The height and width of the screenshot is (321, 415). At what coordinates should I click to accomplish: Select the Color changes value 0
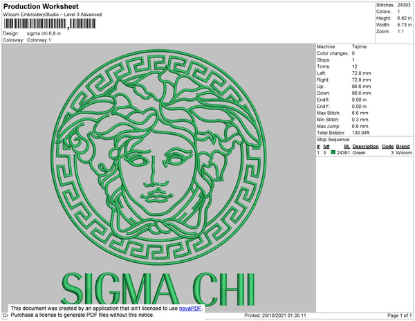point(353,53)
